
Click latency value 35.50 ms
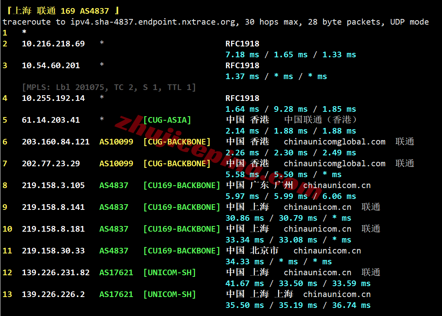coord(245,305)
